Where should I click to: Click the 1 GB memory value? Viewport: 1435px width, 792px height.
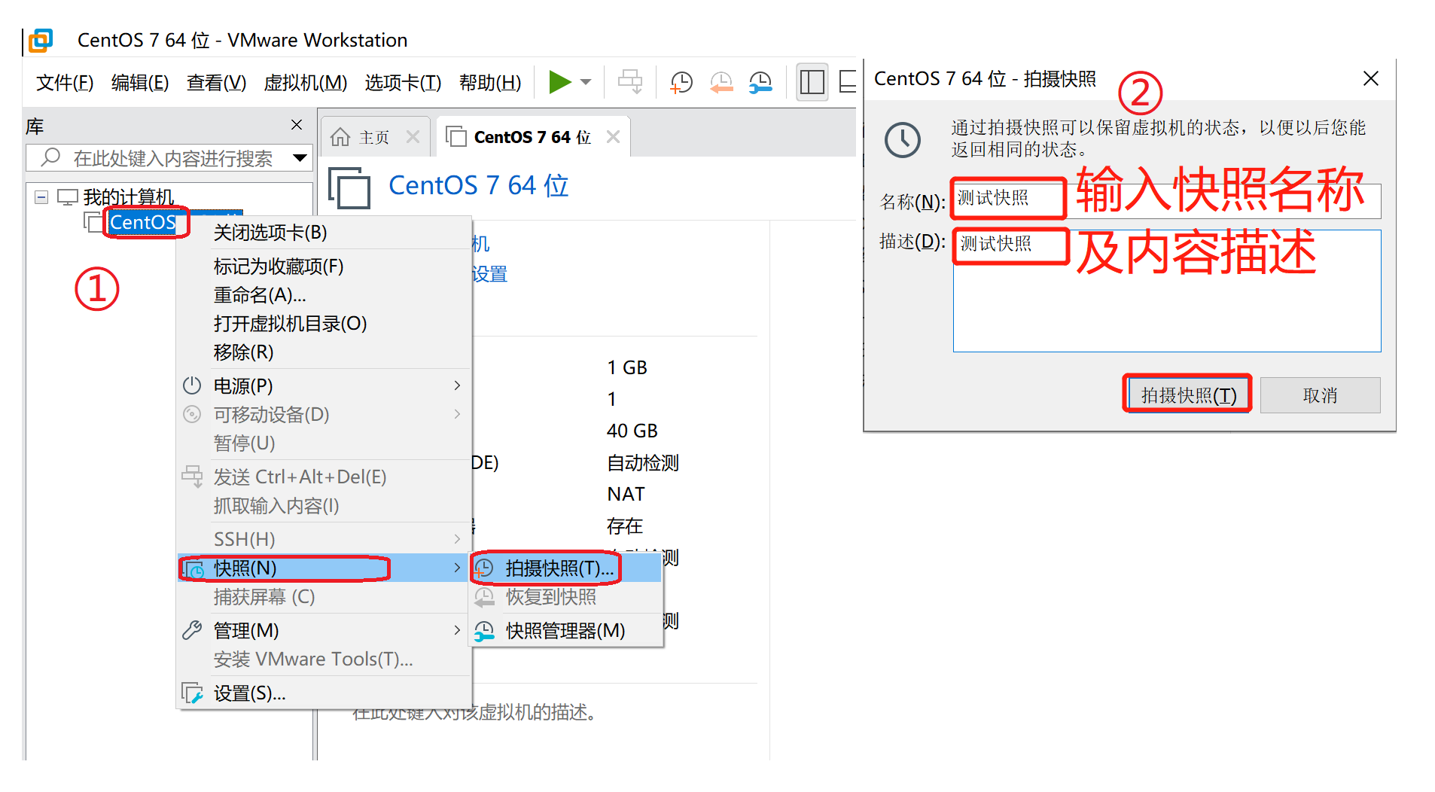tap(627, 367)
